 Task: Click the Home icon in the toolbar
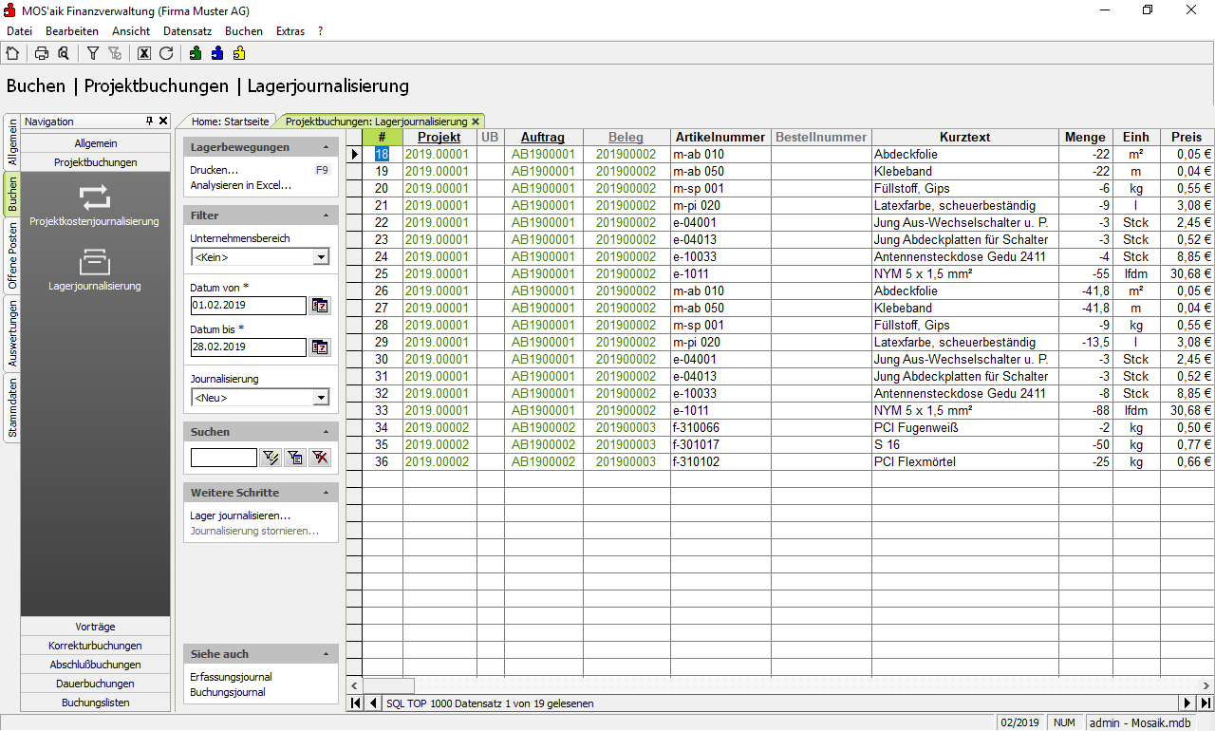click(12, 53)
